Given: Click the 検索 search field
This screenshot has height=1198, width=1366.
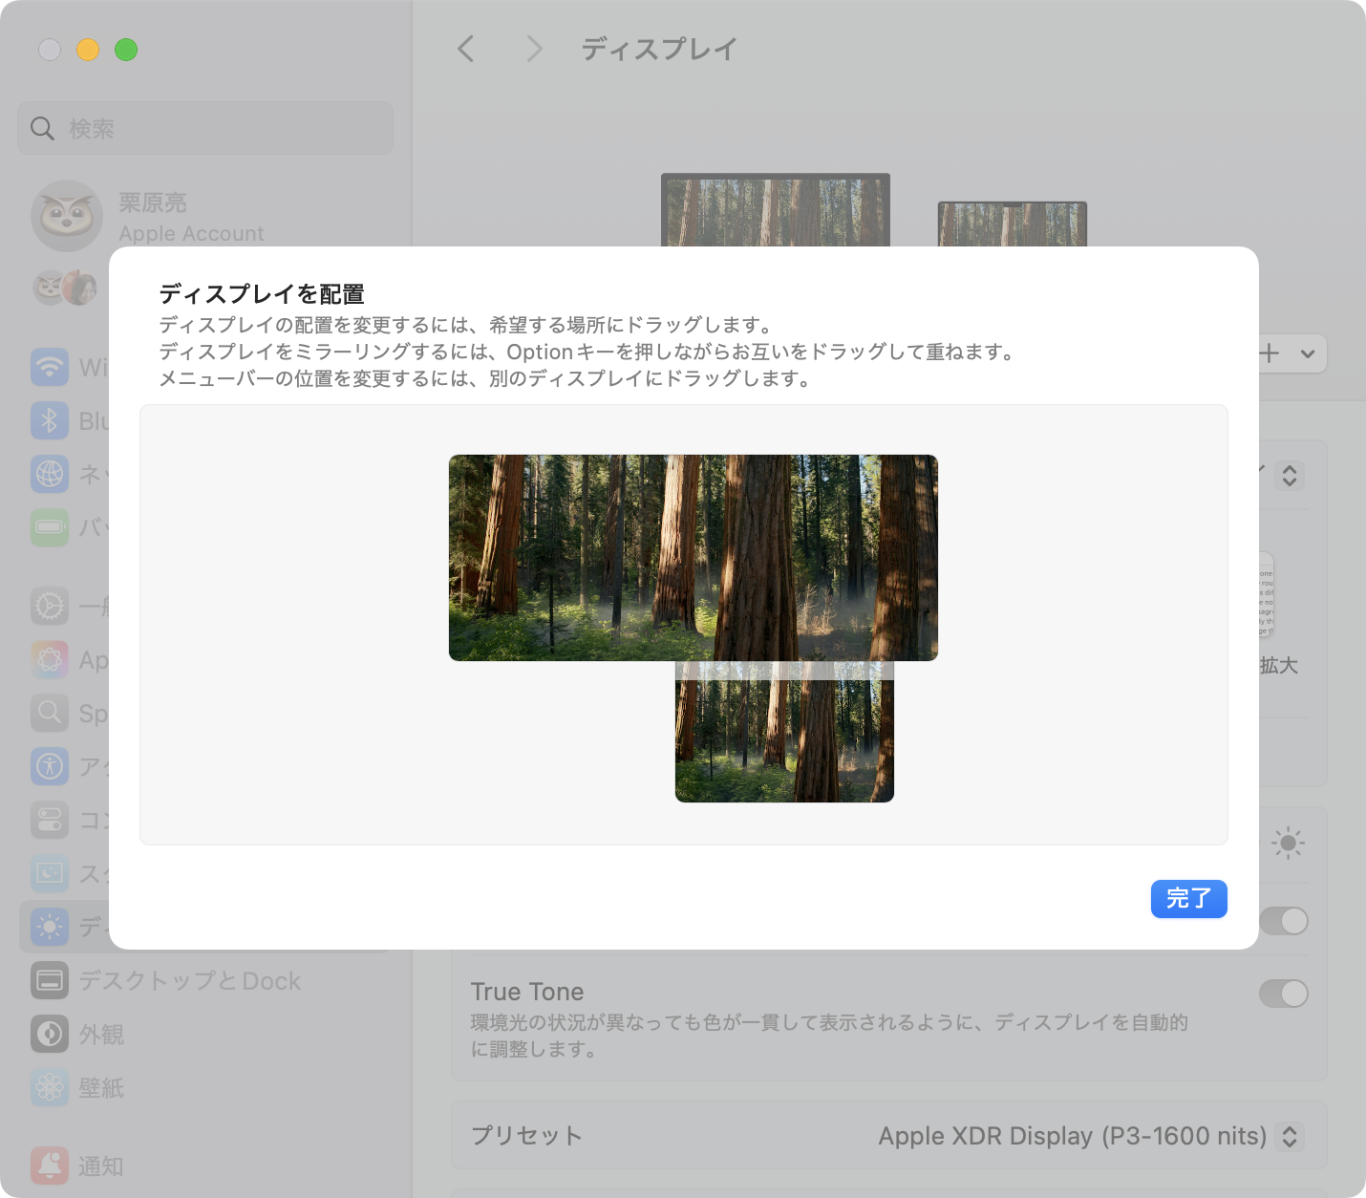Looking at the screenshot, I should pyautogui.click(x=205, y=128).
